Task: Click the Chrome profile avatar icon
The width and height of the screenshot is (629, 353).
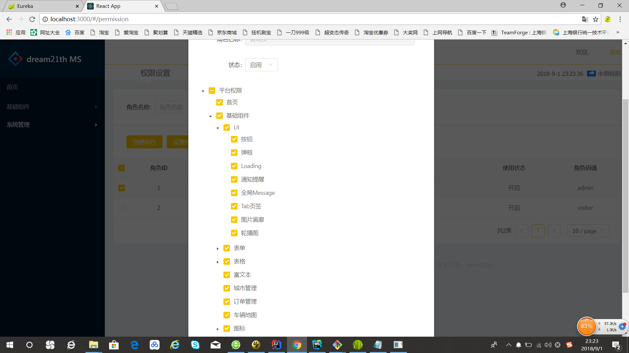Action: (x=563, y=5)
